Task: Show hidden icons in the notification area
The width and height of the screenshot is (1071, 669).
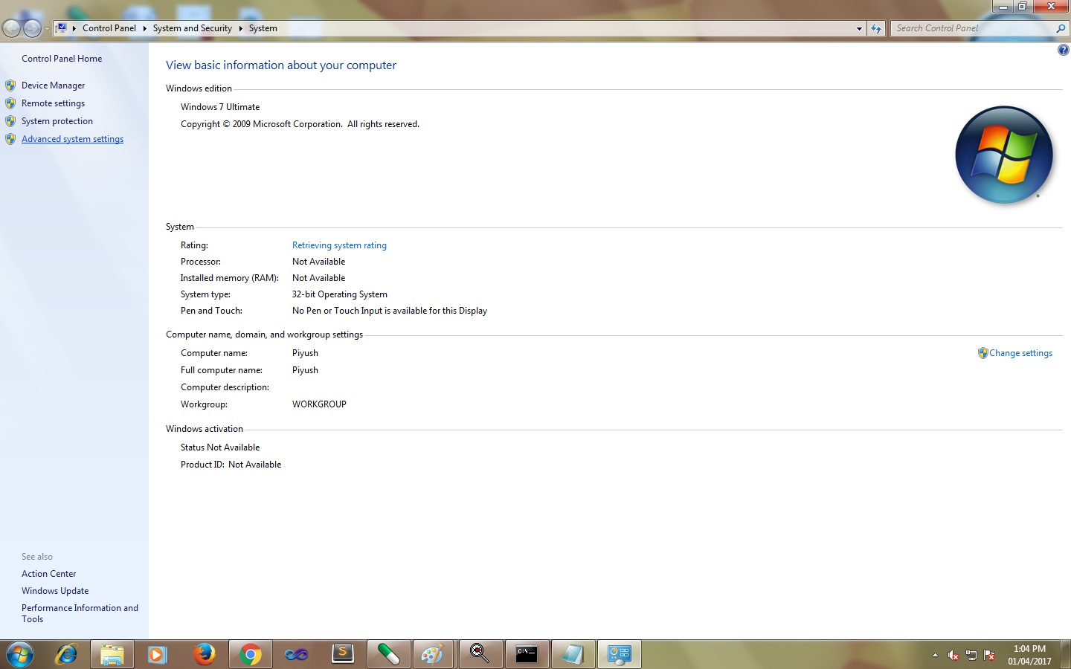Action: click(x=935, y=656)
